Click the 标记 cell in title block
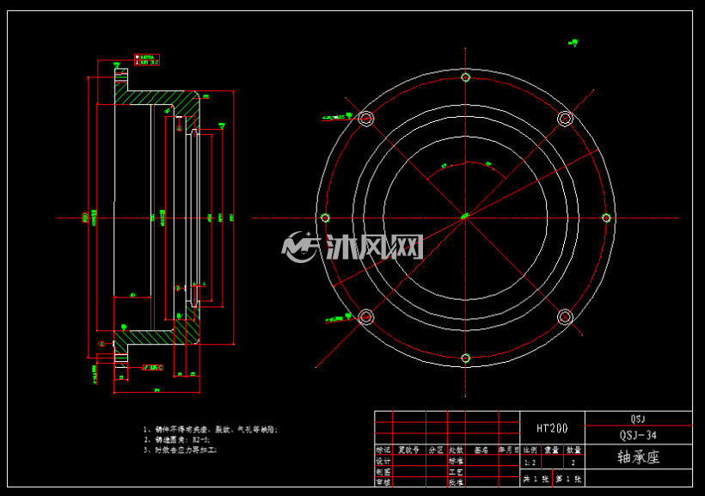The width and height of the screenshot is (705, 496). 383,450
